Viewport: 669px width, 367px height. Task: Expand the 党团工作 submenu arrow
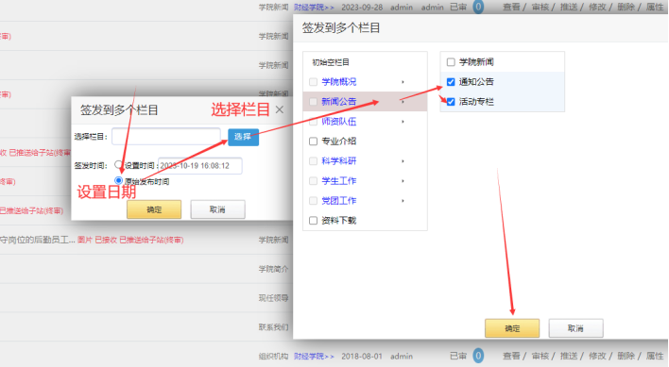403,201
